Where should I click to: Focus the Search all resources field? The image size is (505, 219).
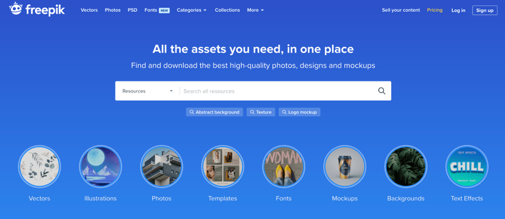277,91
